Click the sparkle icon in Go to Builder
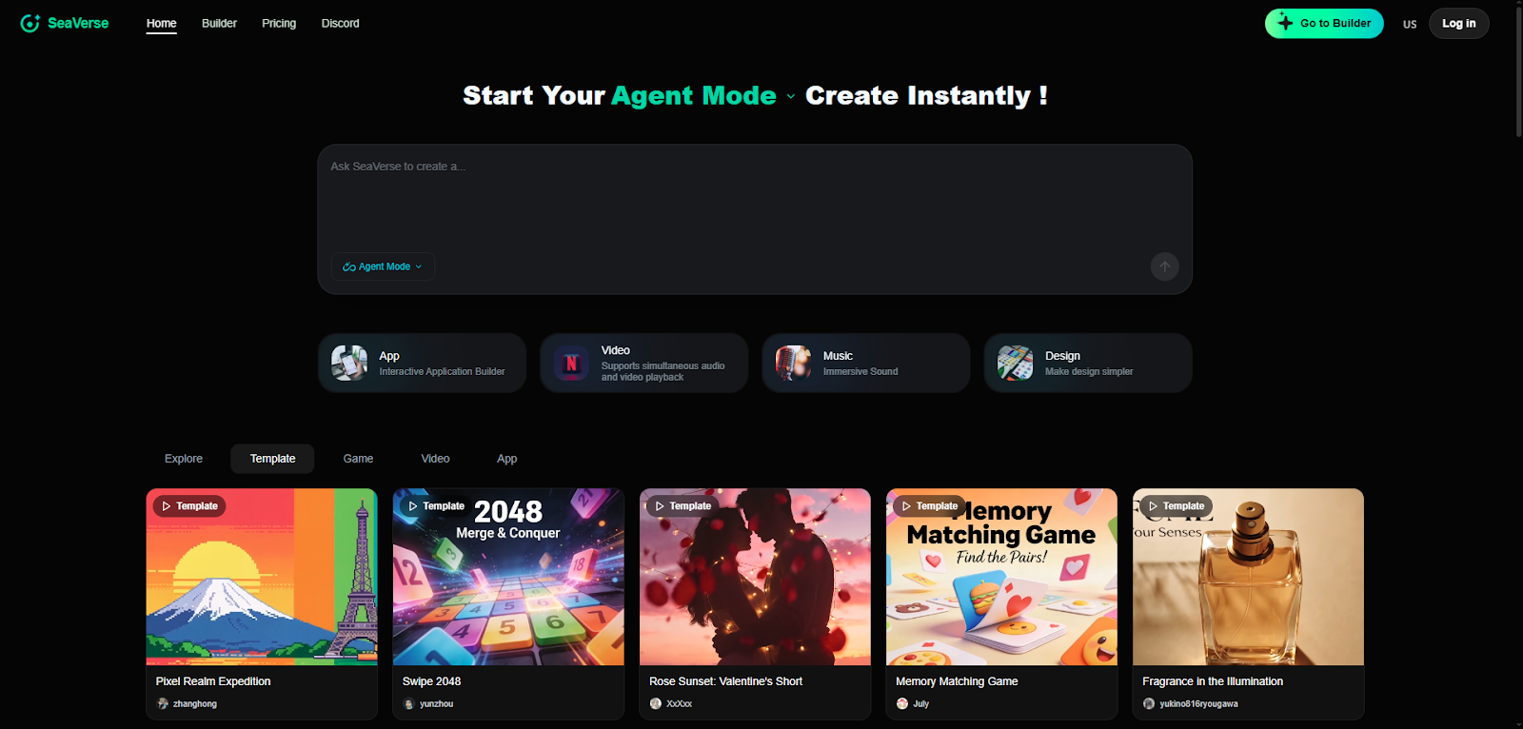Image resolution: width=1523 pixels, height=729 pixels. pyautogui.click(x=1285, y=23)
